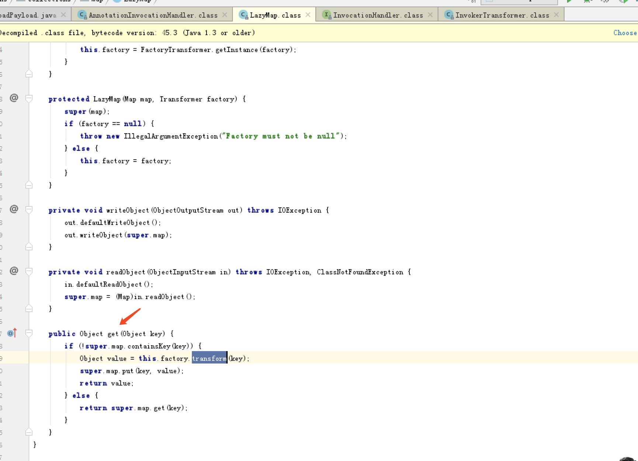Collapse the readObject method fold marker
The image size is (638, 461).
coord(29,271)
